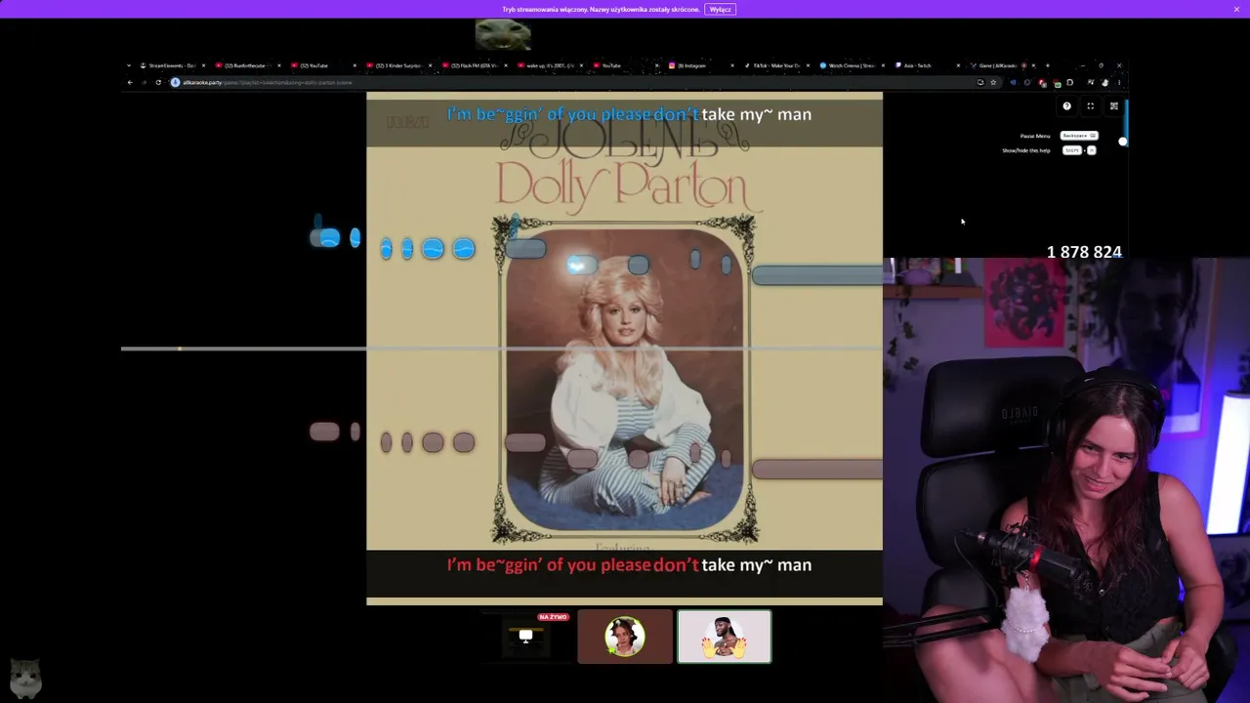Focus the allkaraoke.party address bar

click(x=584, y=82)
